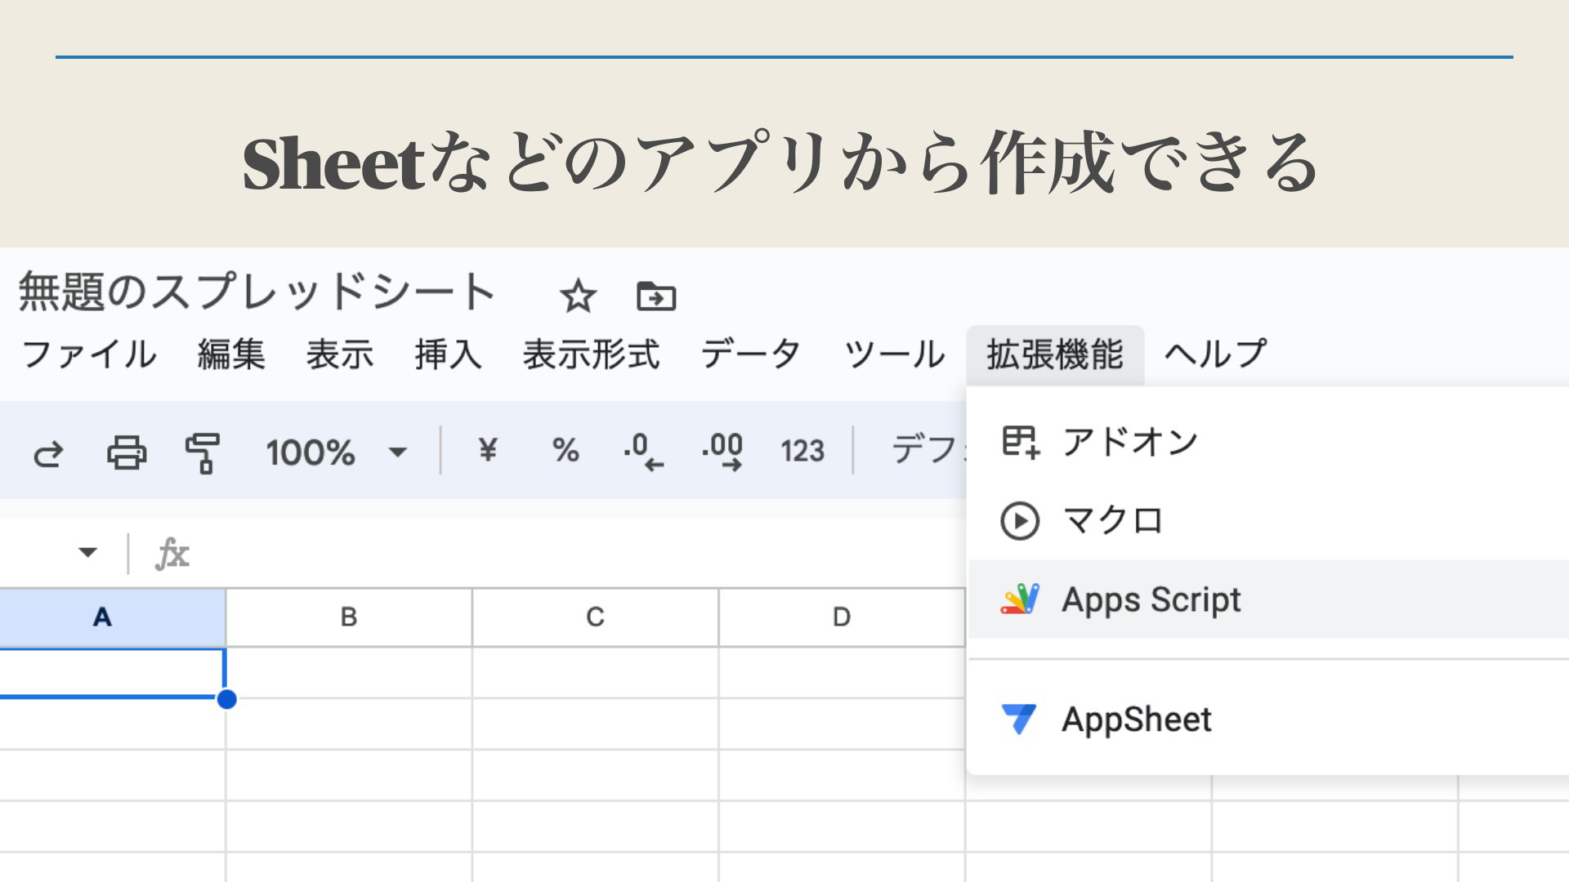Open the name box dropdown arrow

tap(87, 552)
